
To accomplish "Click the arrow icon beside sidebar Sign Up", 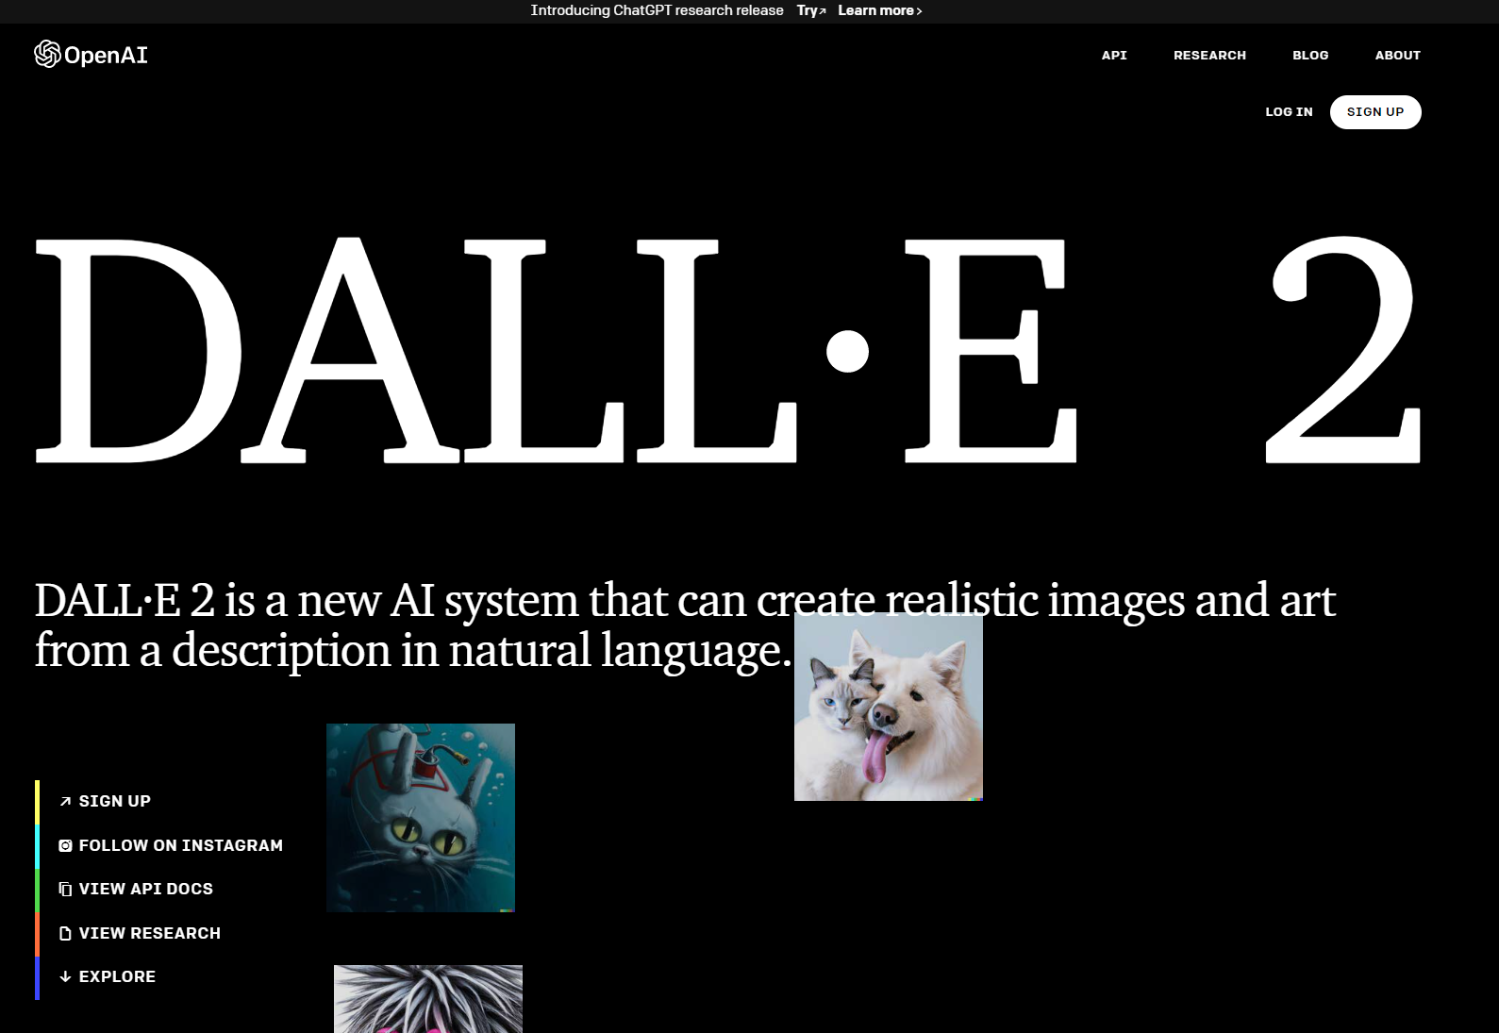I will pos(65,801).
